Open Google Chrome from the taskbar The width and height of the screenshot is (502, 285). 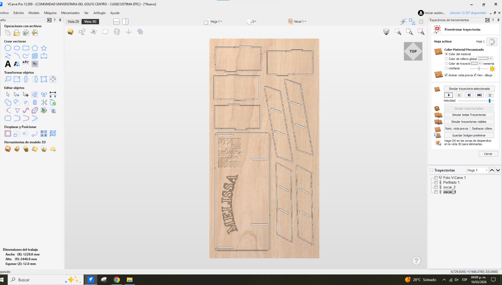[x=116, y=279]
